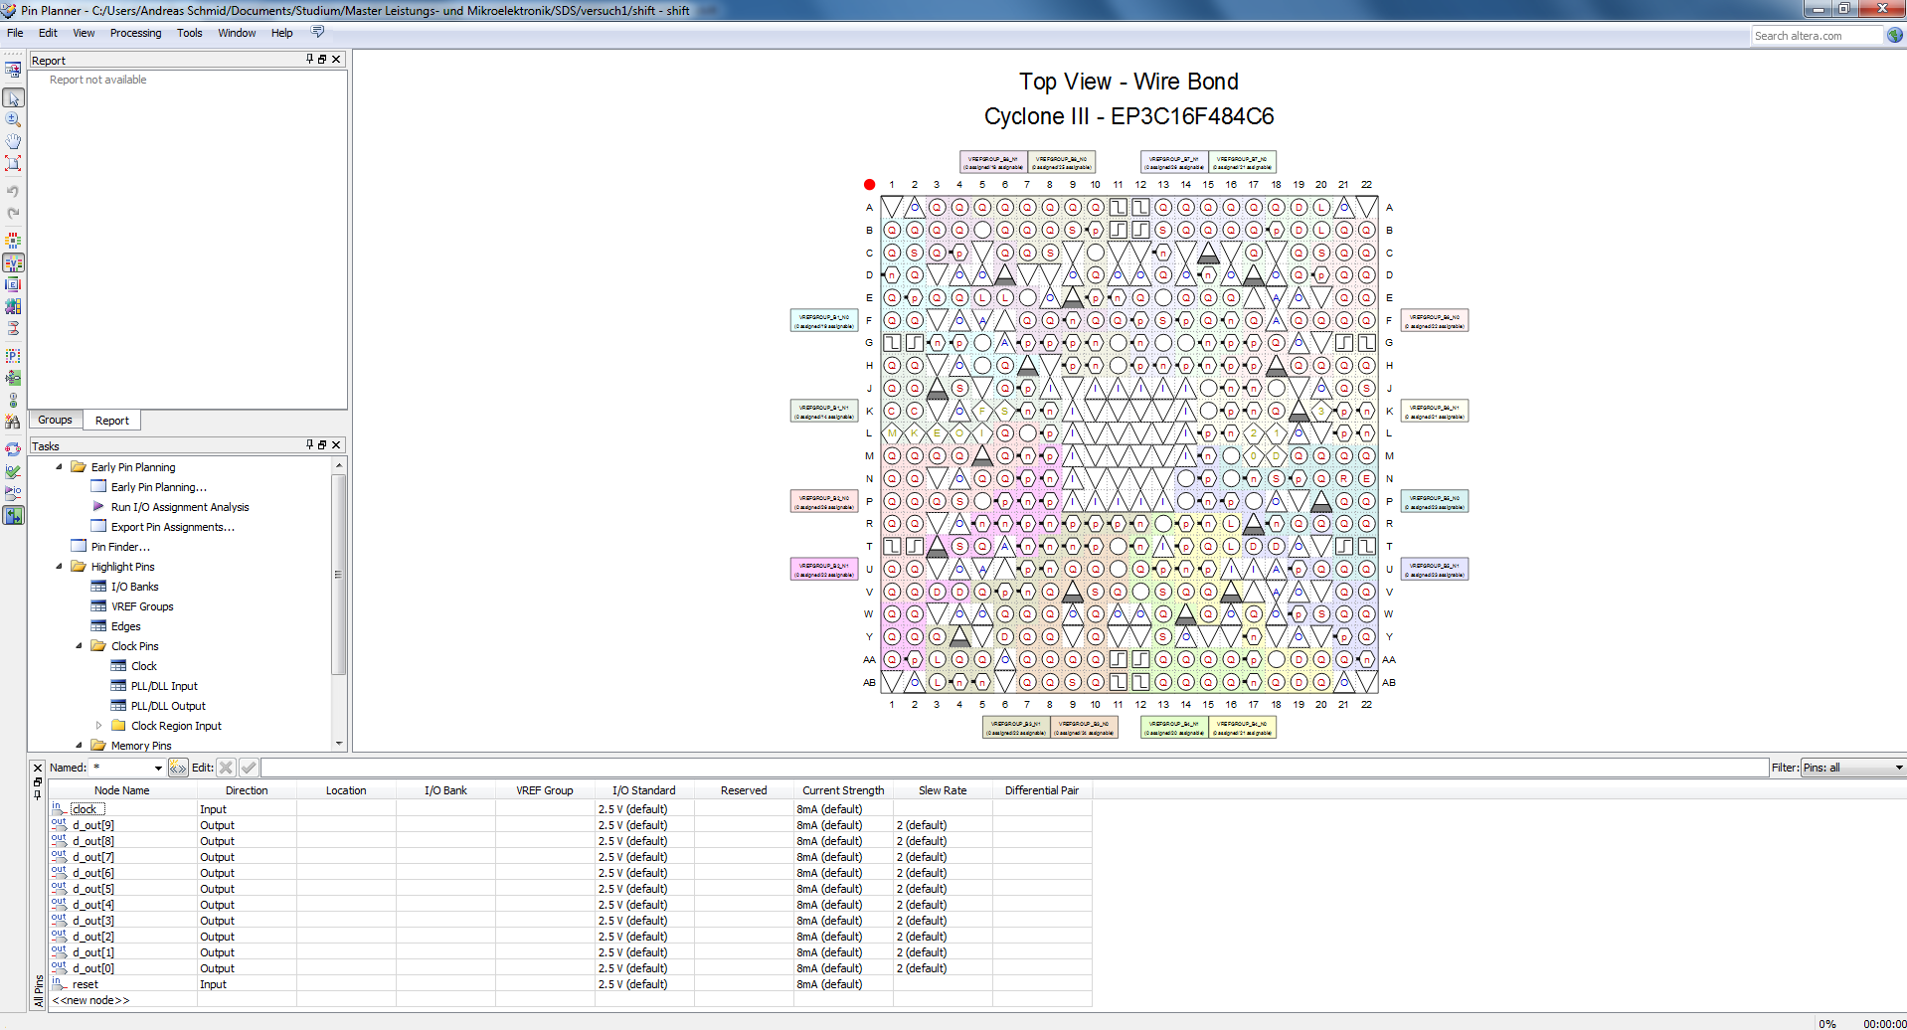Switch to the Report tab

click(x=112, y=421)
